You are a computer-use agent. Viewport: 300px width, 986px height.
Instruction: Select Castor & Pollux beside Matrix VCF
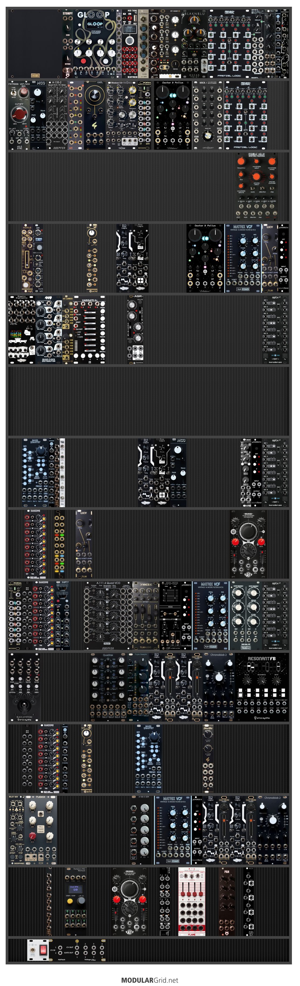pyautogui.click(x=205, y=258)
